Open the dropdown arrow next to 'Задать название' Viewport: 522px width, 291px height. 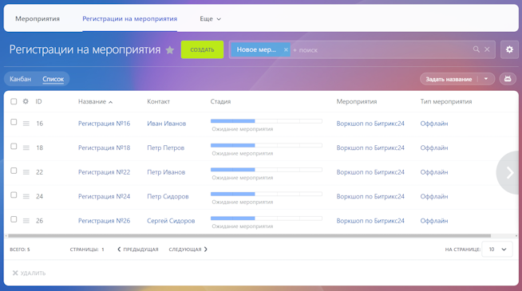point(486,79)
